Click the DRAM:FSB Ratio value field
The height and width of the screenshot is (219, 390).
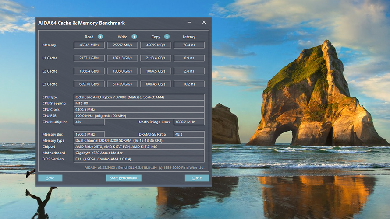click(189, 134)
